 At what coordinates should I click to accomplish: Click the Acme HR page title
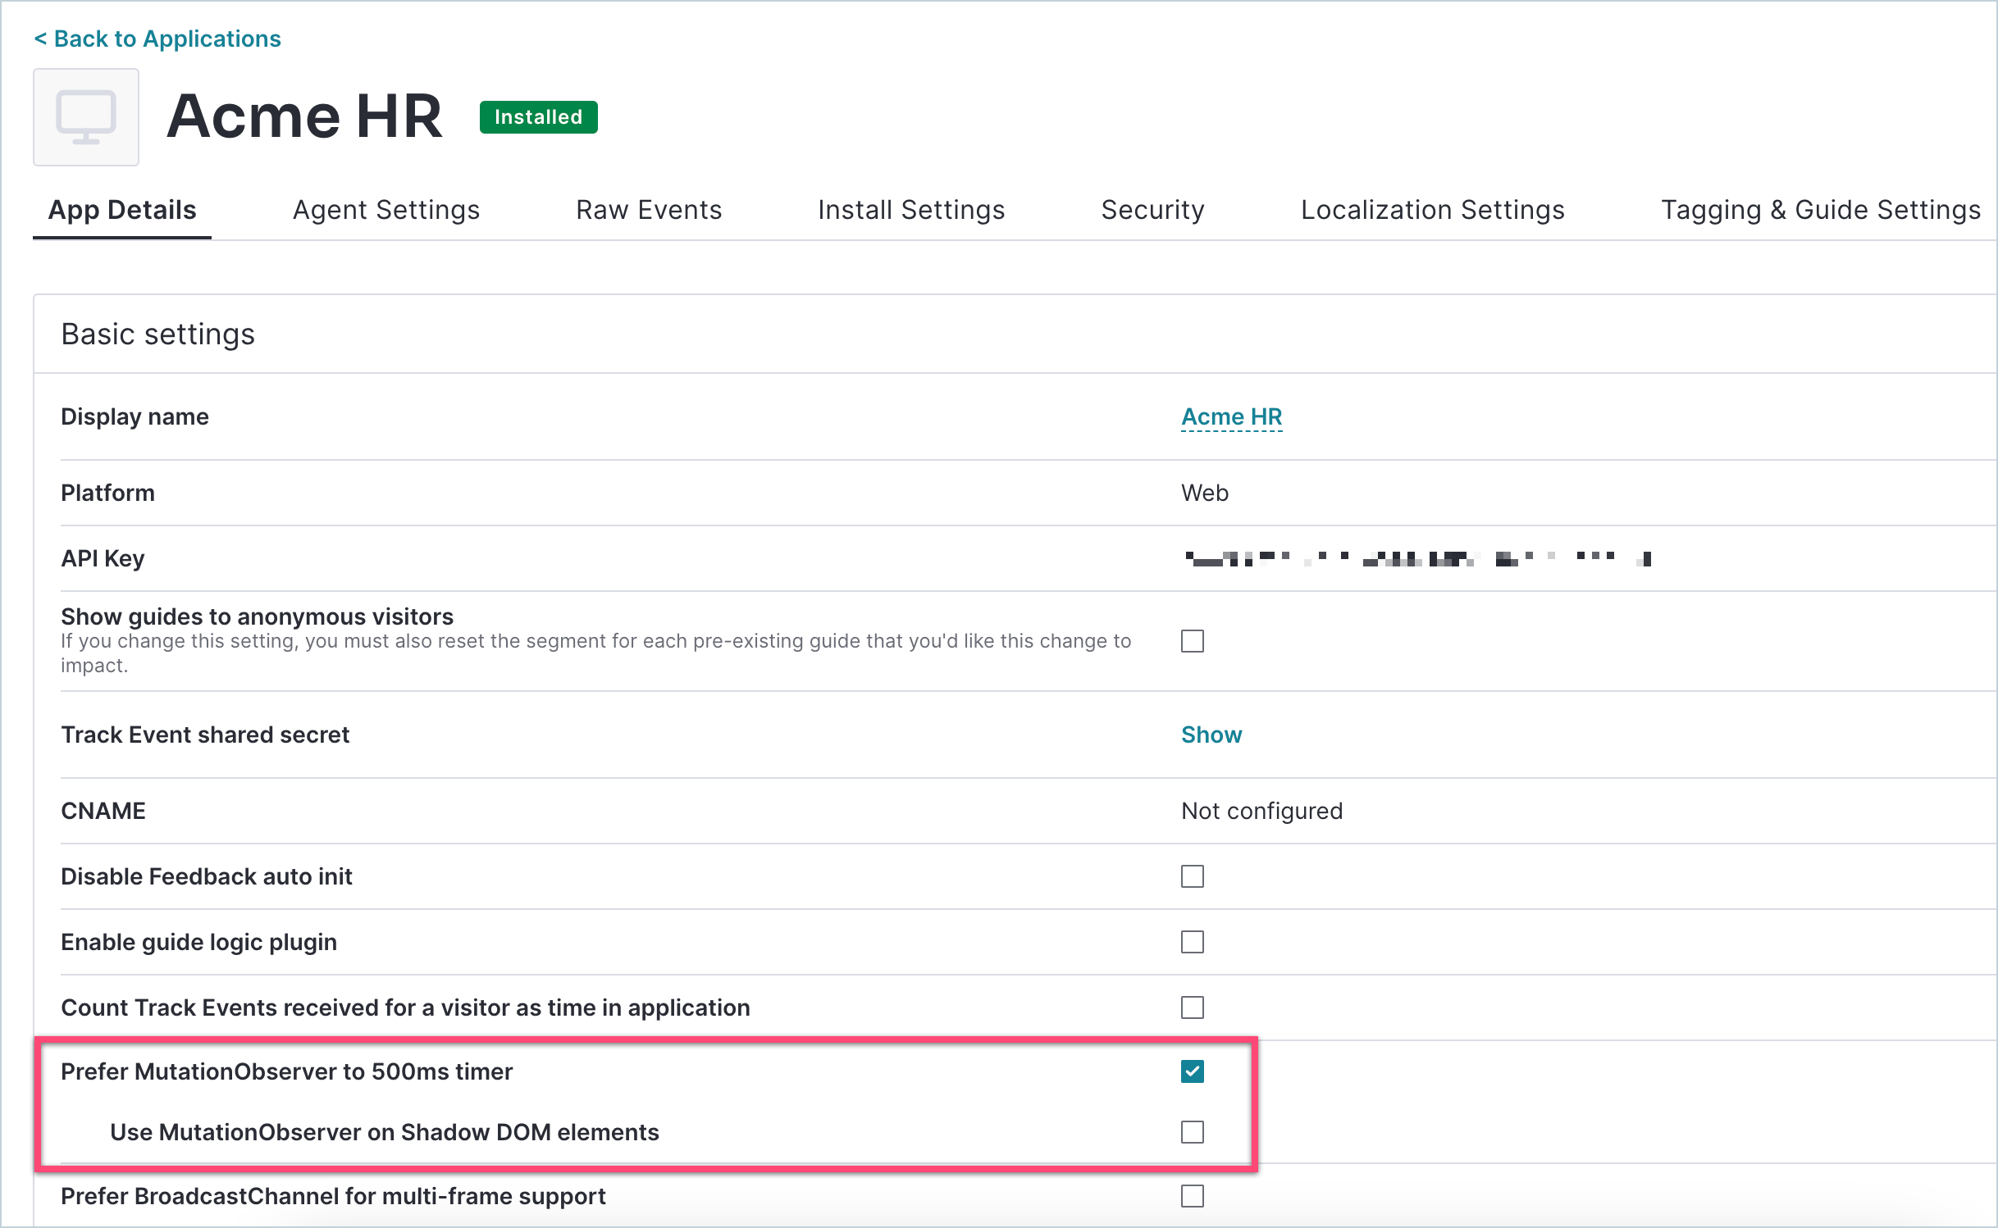[305, 116]
